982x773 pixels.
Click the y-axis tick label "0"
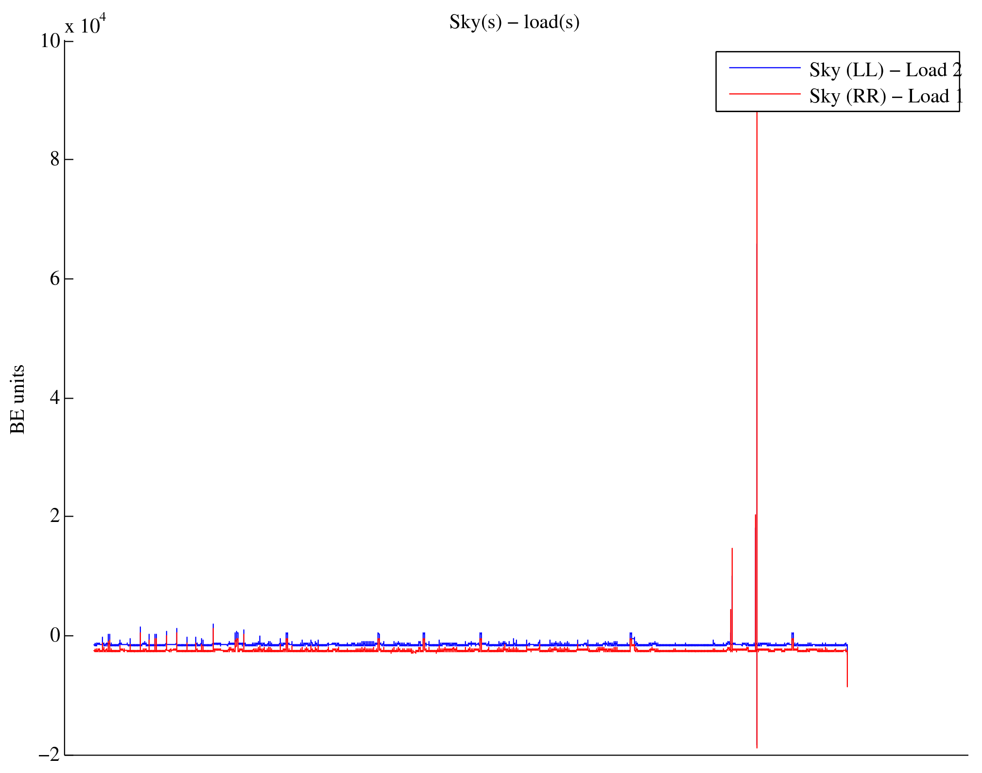point(55,635)
